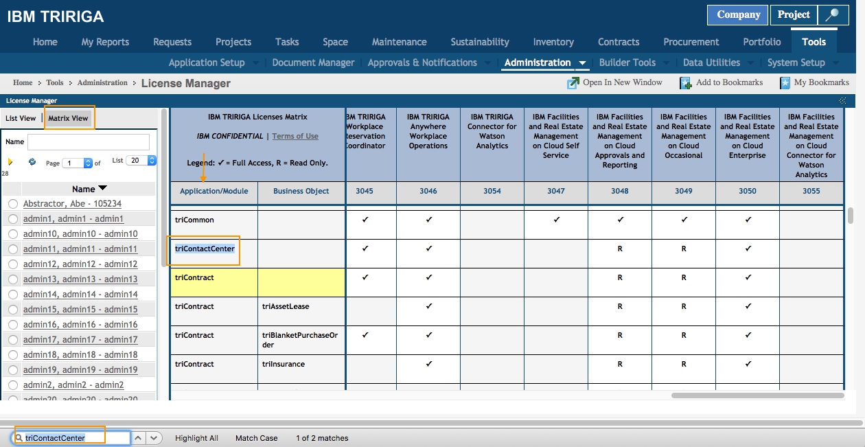Select radio button for admin16, admin16
The width and height of the screenshot is (865, 447).
(x=12, y=325)
